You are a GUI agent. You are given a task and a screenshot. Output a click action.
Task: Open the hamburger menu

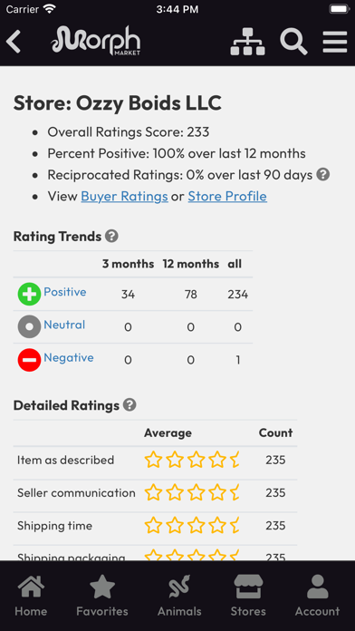335,42
